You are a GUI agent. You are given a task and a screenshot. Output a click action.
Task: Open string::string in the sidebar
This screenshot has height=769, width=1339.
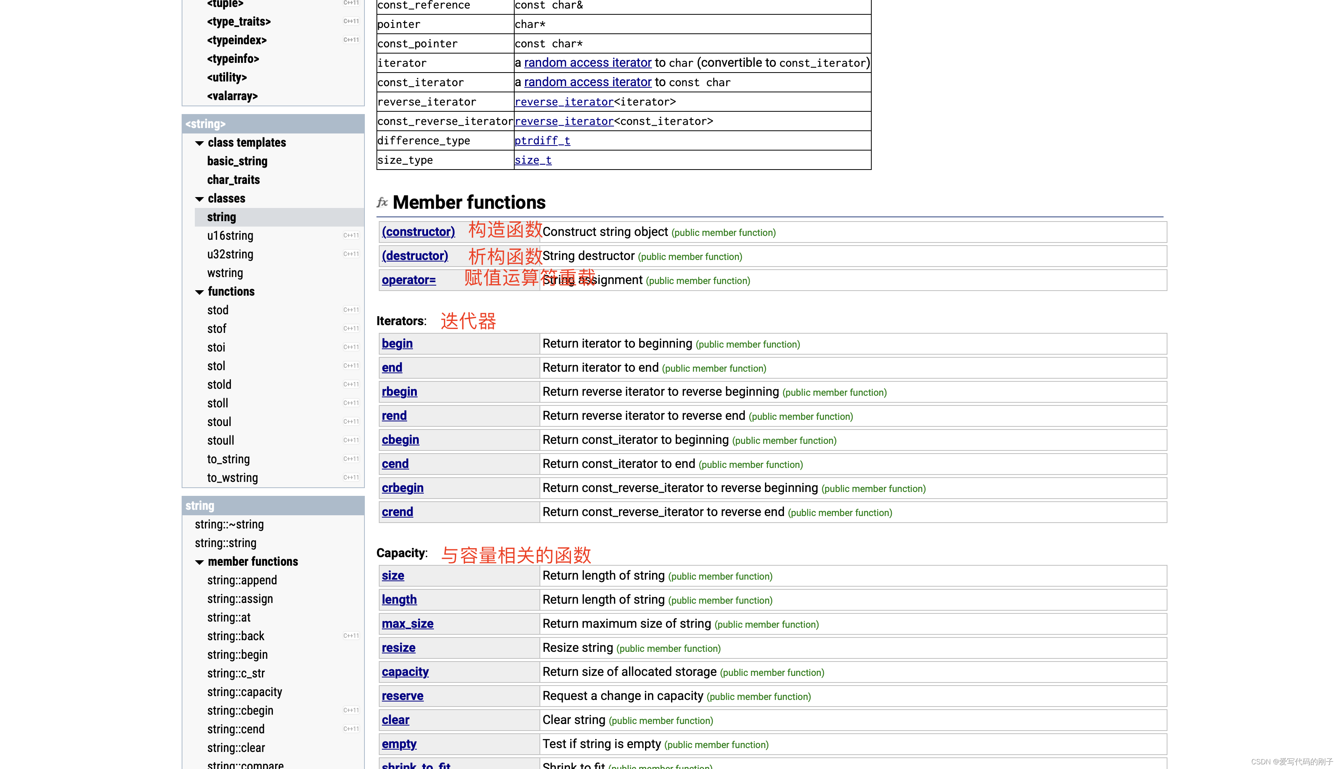point(225,543)
